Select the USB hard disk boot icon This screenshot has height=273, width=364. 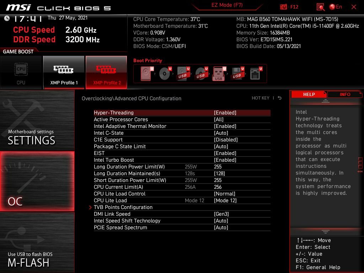pyautogui.click(x=183, y=74)
